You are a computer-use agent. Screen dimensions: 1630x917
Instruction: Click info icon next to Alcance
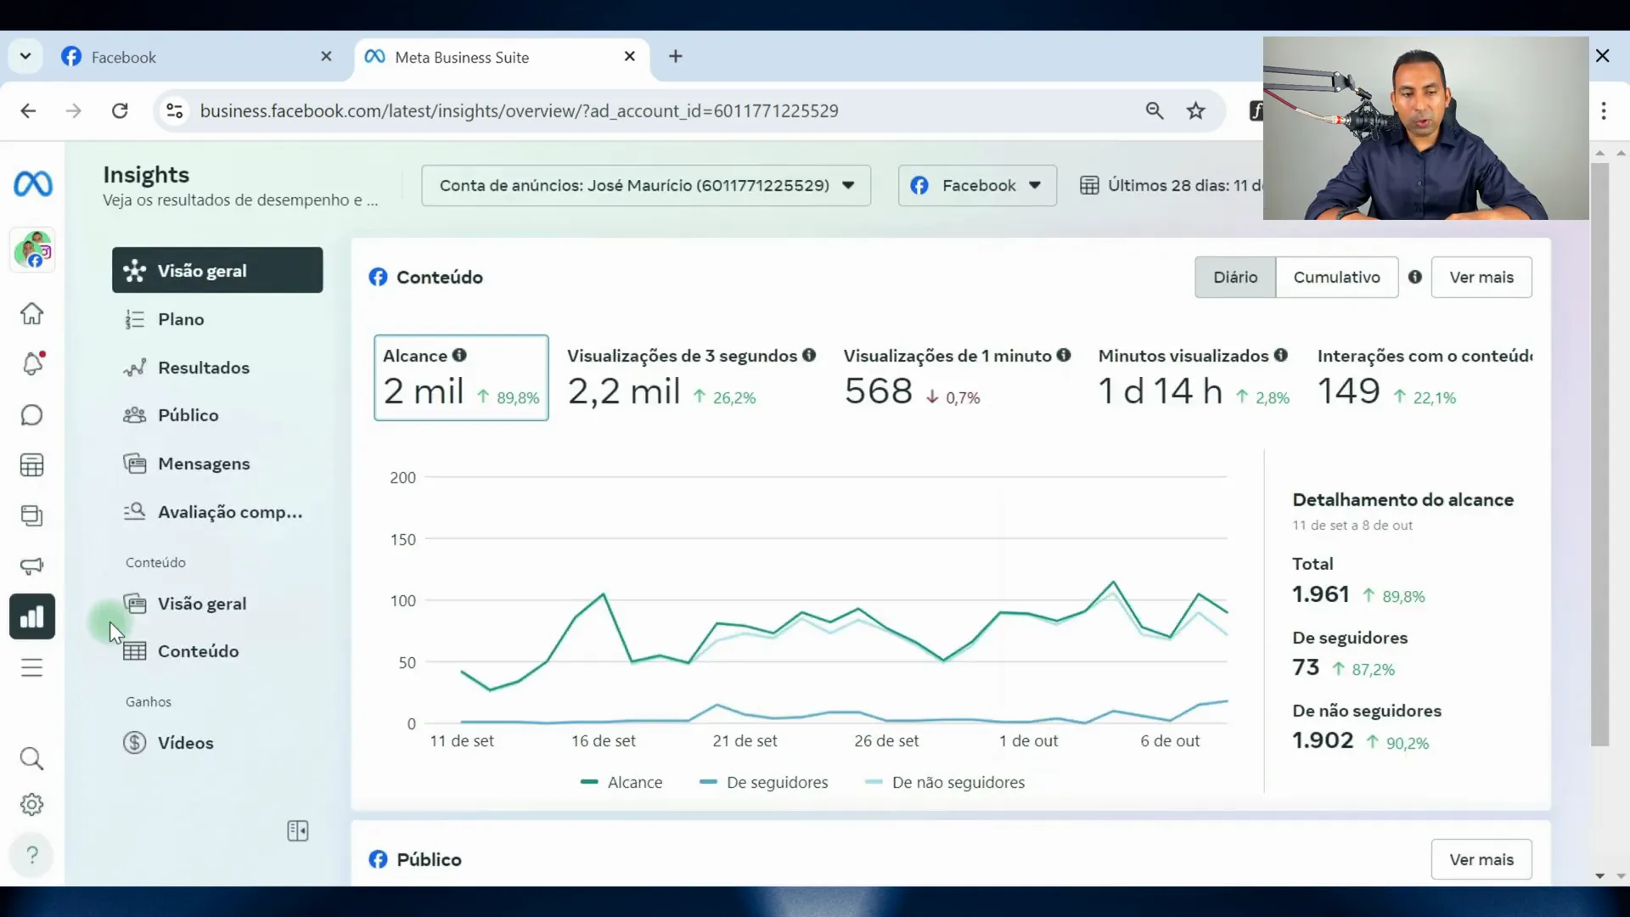pos(459,355)
